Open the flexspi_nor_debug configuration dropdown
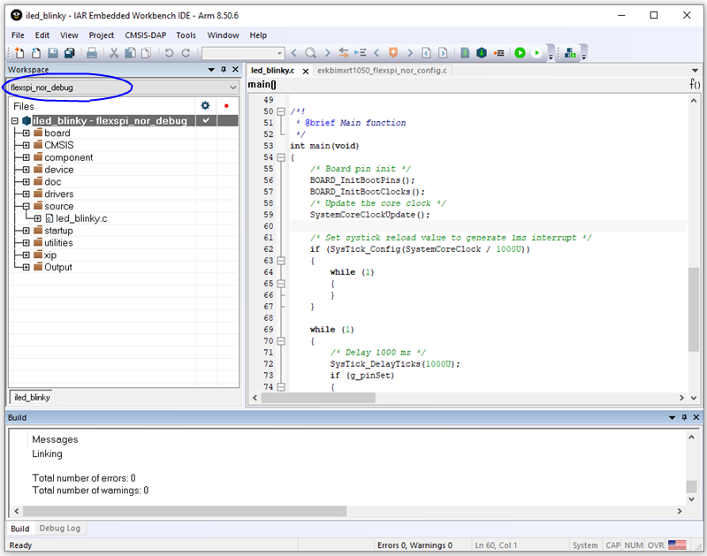The height and width of the screenshot is (556, 707). tap(233, 88)
